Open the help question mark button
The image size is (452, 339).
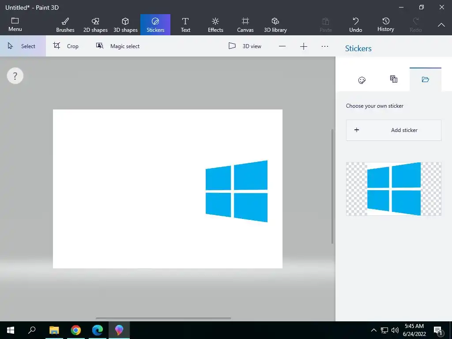(15, 76)
